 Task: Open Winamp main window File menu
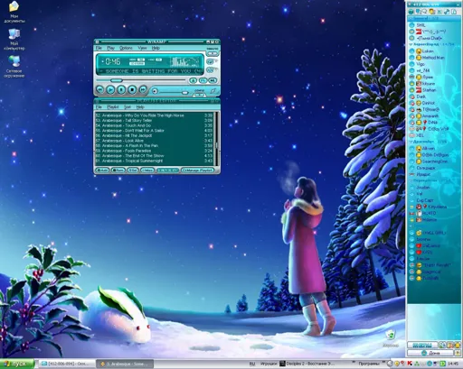pos(99,48)
